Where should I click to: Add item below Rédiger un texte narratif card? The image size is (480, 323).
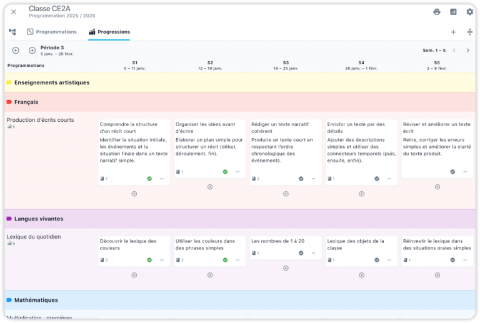[286, 194]
